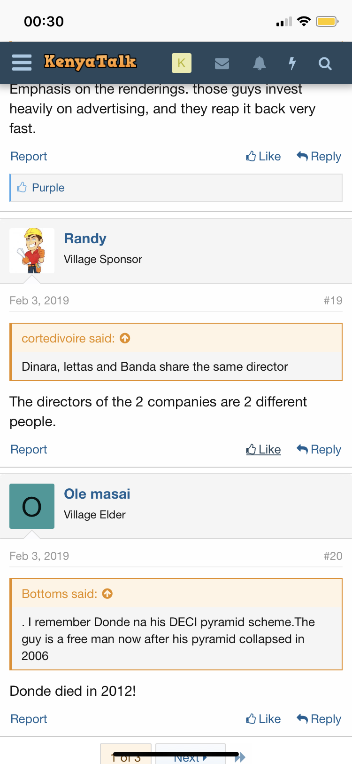Like Randy's post #19
The width and height of the screenshot is (352, 764).
[264, 450]
